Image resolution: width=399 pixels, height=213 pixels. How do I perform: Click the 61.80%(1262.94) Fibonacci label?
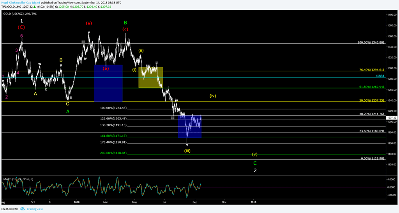371,86
